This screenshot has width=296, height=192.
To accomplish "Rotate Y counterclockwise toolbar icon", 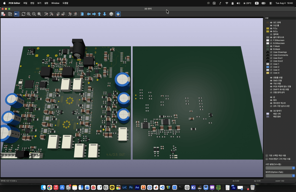I will click(63, 14).
